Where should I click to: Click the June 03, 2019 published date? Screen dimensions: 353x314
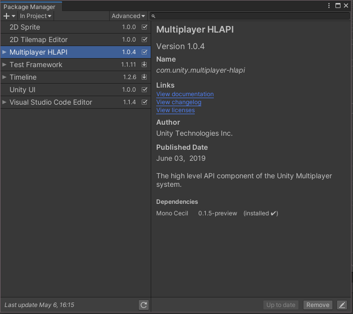coord(181,158)
